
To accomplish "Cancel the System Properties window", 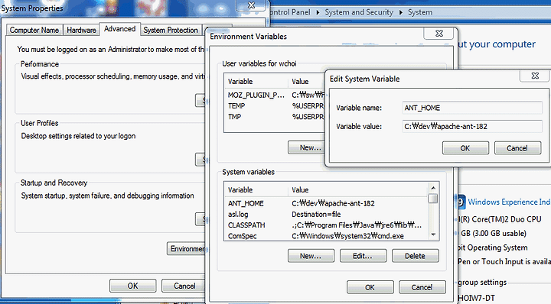I will (x=184, y=286).
